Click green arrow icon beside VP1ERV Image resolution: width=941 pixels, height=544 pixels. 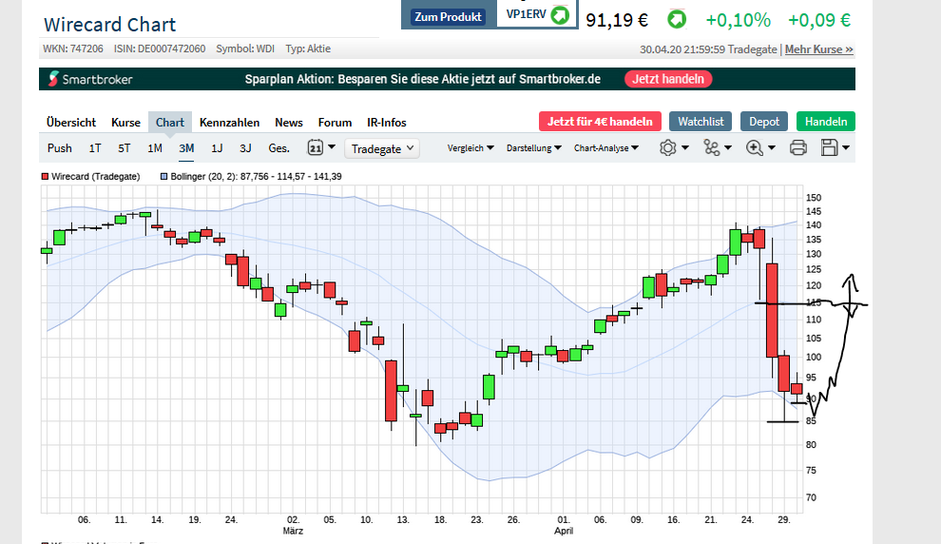point(561,15)
